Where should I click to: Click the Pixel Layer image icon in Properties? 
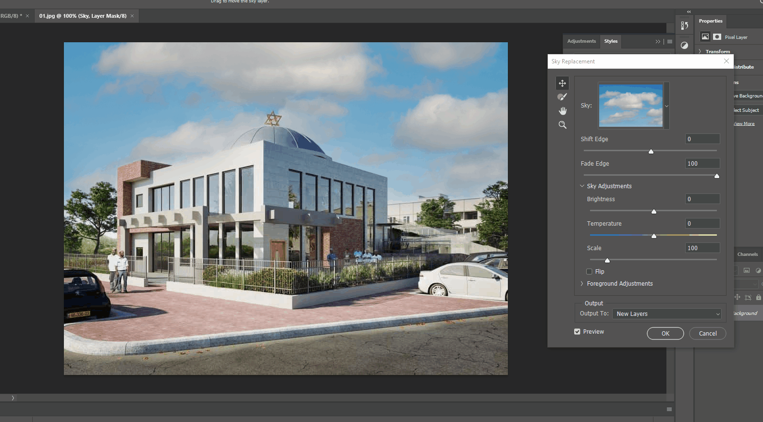coord(705,36)
